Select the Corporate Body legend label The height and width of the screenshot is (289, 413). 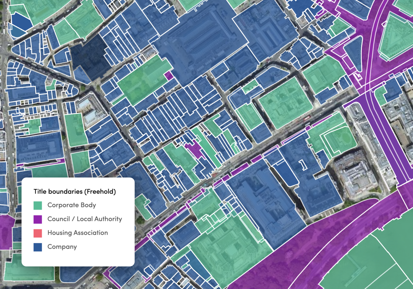71,205
